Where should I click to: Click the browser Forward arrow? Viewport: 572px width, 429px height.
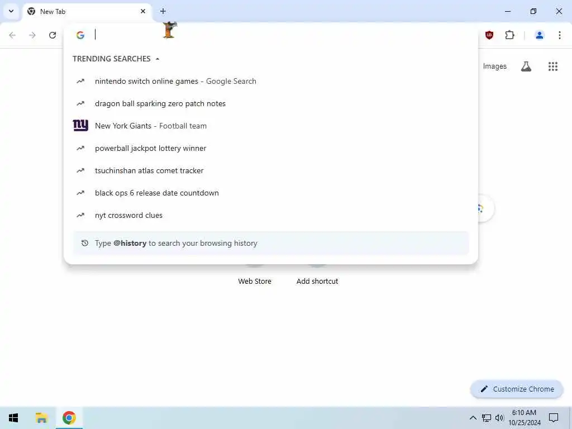tap(32, 35)
